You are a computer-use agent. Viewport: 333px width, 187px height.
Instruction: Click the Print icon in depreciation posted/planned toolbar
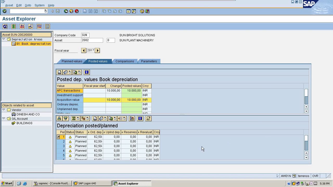point(95,118)
